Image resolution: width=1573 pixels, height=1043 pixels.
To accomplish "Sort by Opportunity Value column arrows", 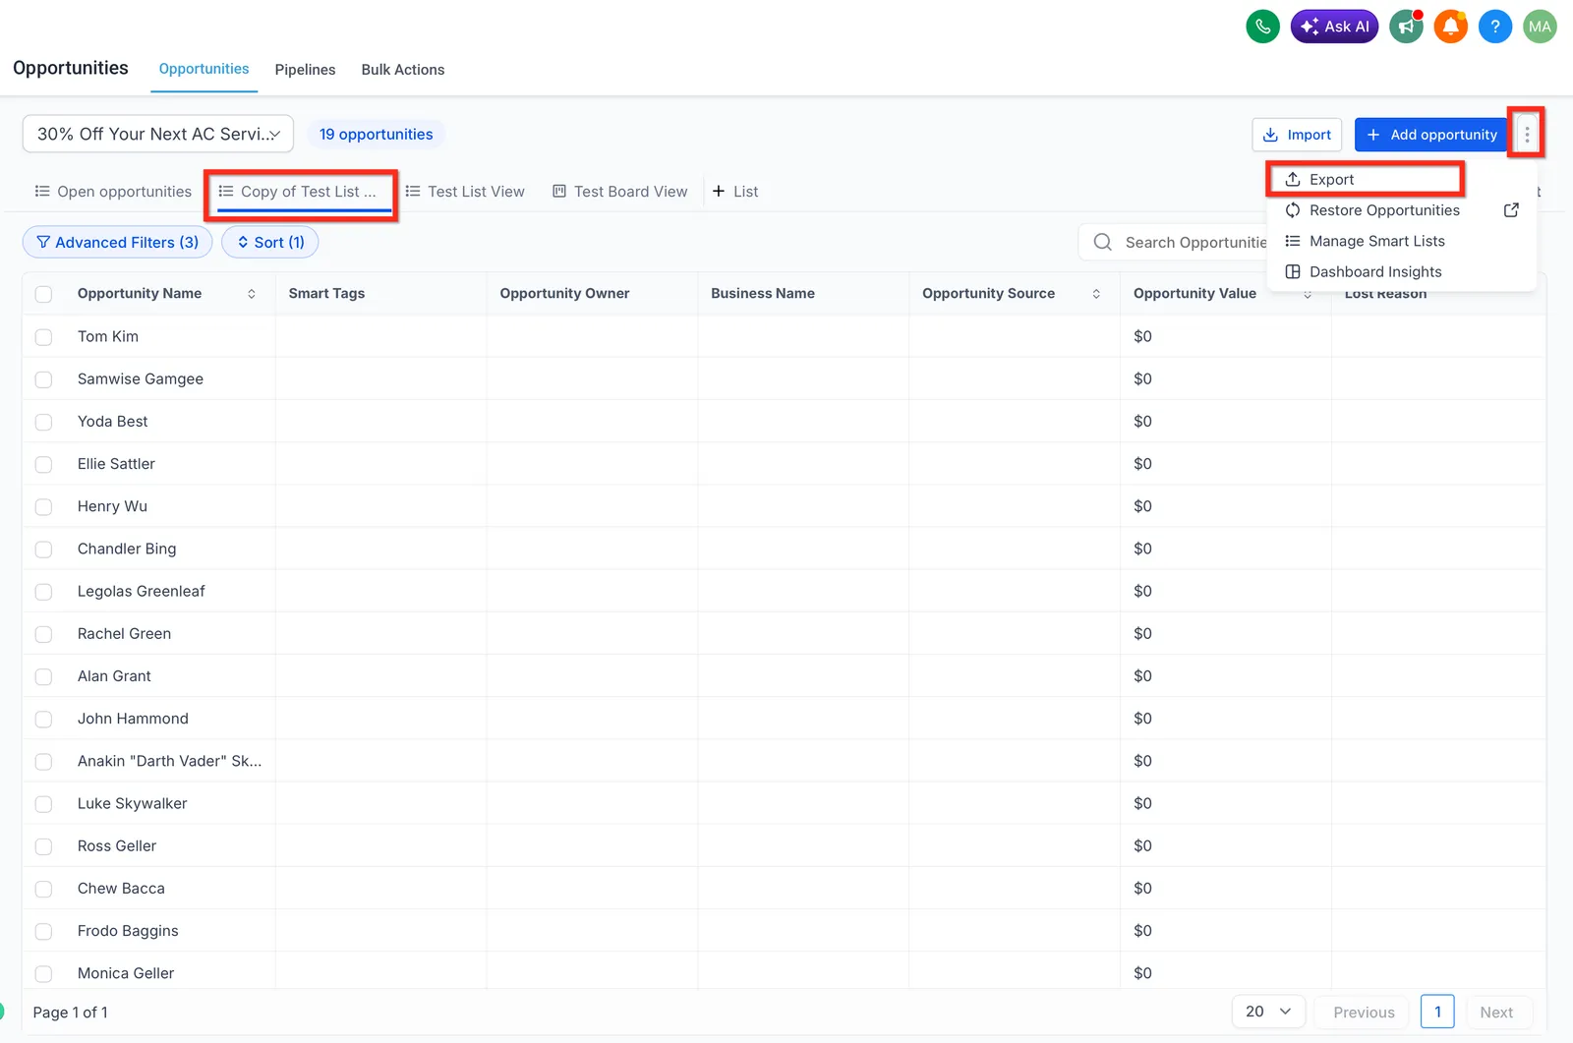I will click(x=1308, y=294).
